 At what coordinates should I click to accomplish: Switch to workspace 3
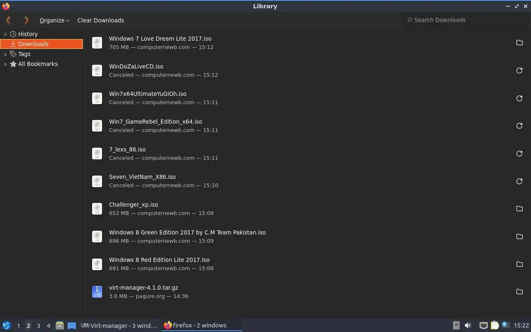click(x=38, y=326)
